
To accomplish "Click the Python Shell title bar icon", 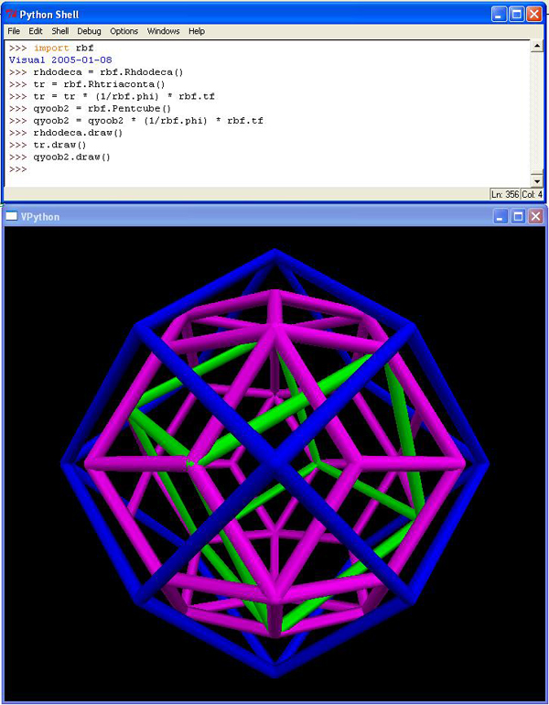I will coord(11,15).
